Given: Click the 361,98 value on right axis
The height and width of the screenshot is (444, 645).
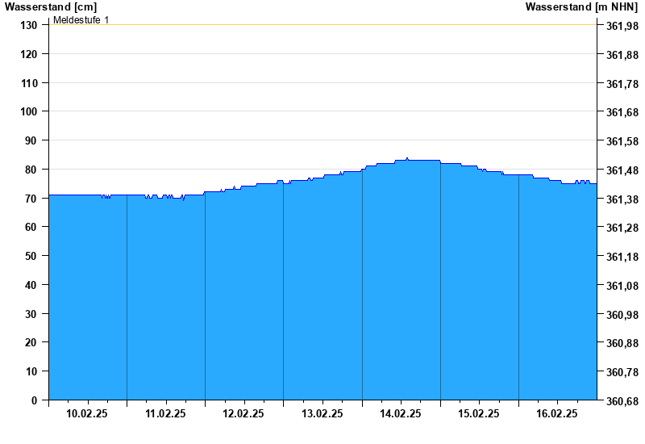Looking at the screenshot, I should (621, 26).
